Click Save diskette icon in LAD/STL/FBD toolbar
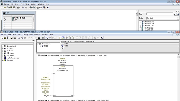The width and height of the screenshot is (180, 101). [x=11, y=38]
